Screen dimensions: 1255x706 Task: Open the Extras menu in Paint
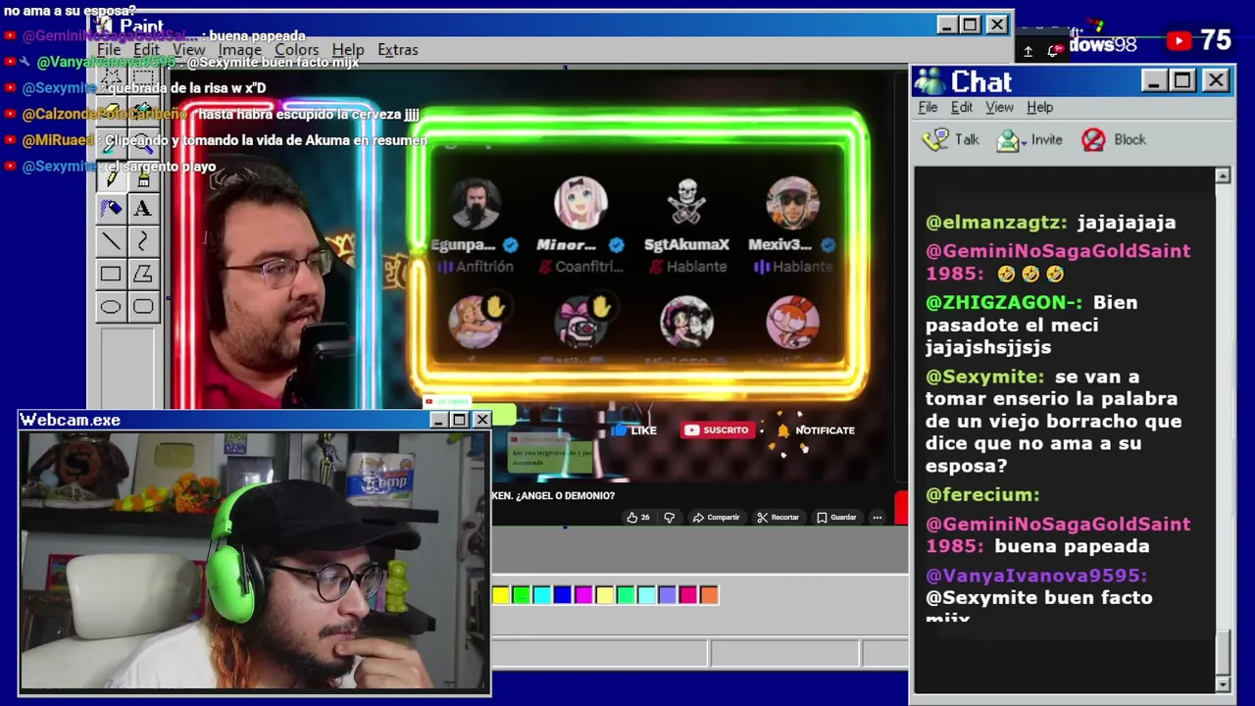[398, 50]
